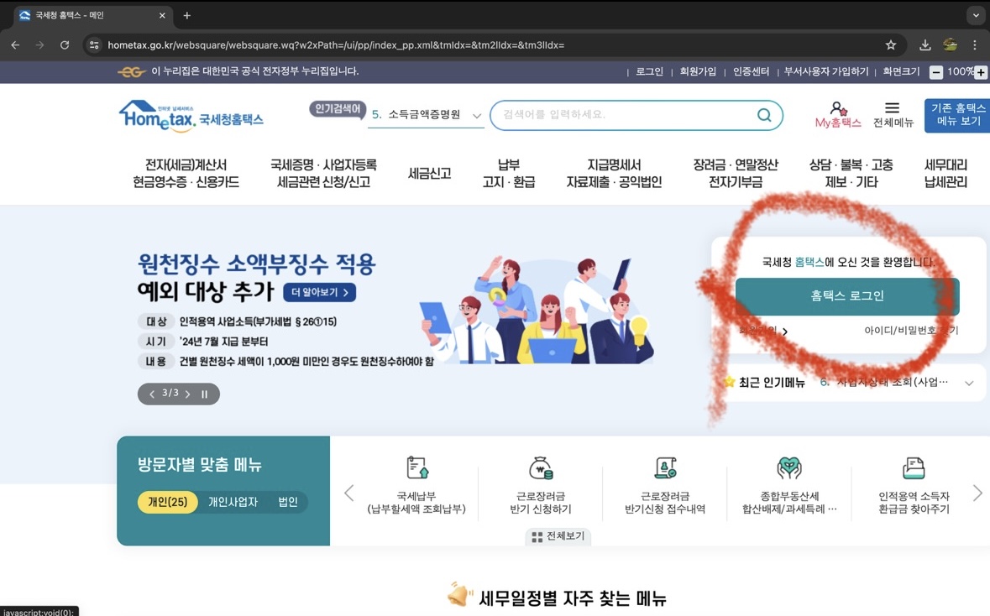This screenshot has width=990, height=616.
Task: Open My홈택스 person icon
Action: 838,108
